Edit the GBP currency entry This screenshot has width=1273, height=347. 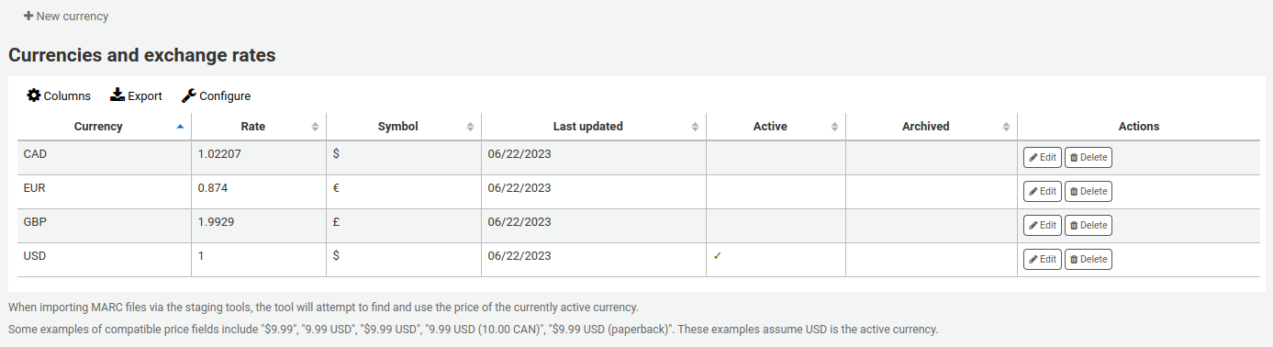(1042, 226)
